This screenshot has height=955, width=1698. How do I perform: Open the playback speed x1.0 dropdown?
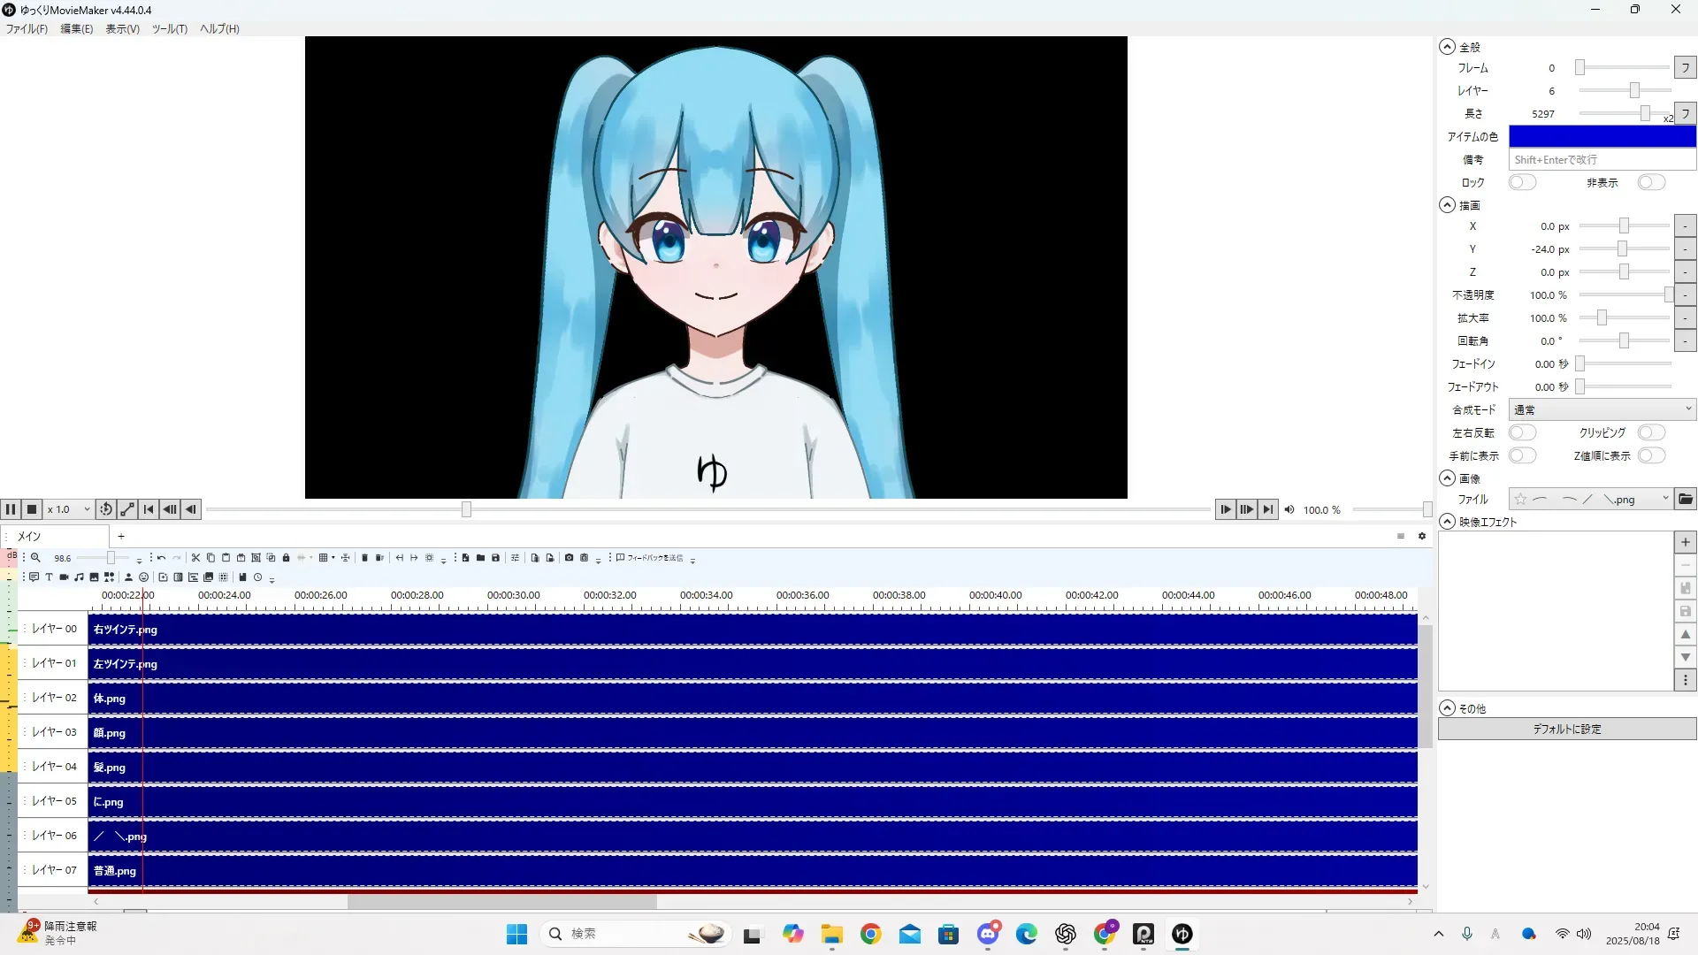click(69, 509)
